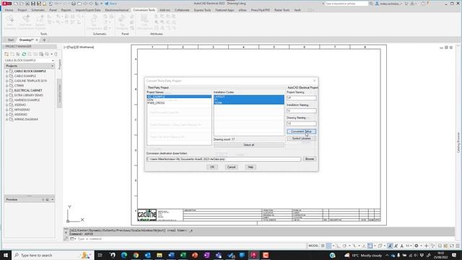This screenshot has width=462, height=260.
Task: Open the status bar customization menu
Action: 458,246
